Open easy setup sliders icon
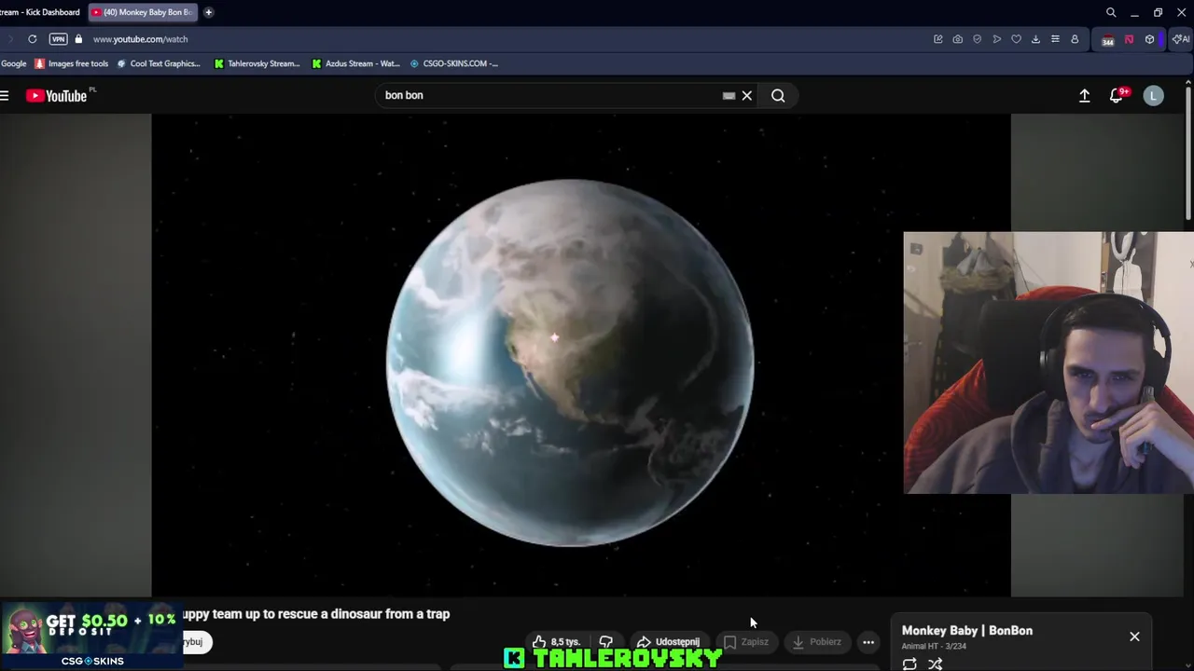 [x=1055, y=39]
